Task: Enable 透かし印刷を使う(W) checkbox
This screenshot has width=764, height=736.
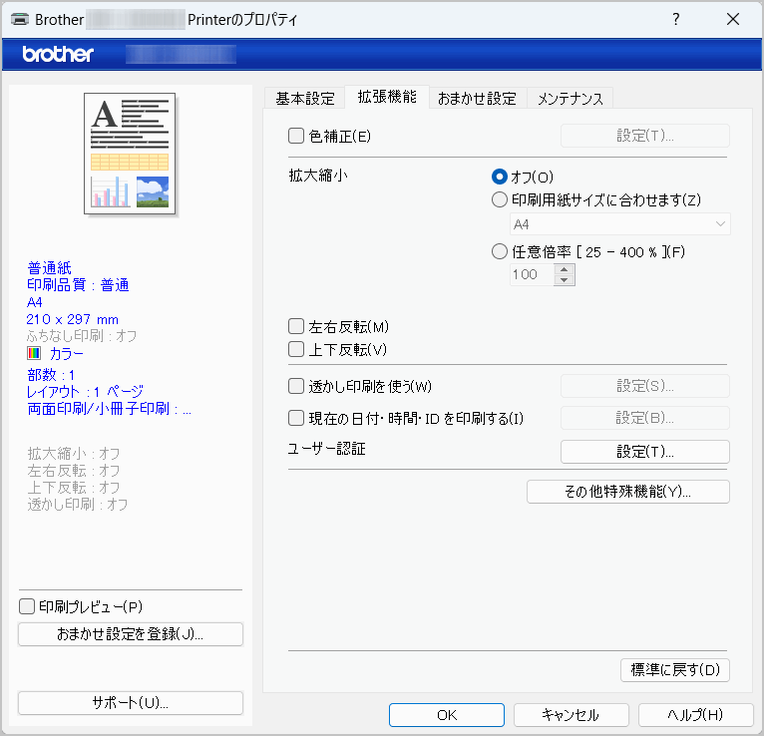Action: pyautogui.click(x=296, y=386)
